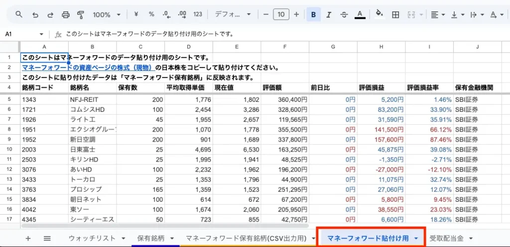Select the cell showing -27,000円
The image size is (510, 247).
(381, 169)
